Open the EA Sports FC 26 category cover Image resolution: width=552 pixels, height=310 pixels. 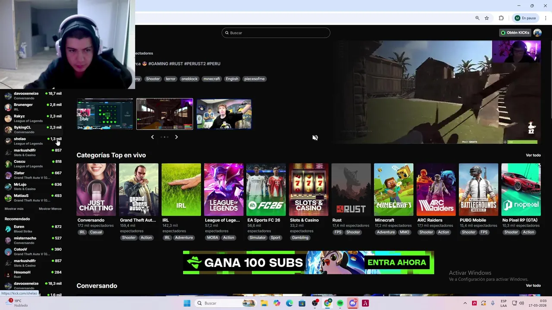pos(266,189)
